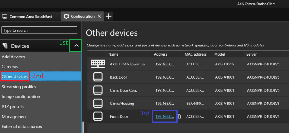This screenshot has height=133, width=289.
Task: Click device icon for Front Door row
Action: (x=98, y=116)
